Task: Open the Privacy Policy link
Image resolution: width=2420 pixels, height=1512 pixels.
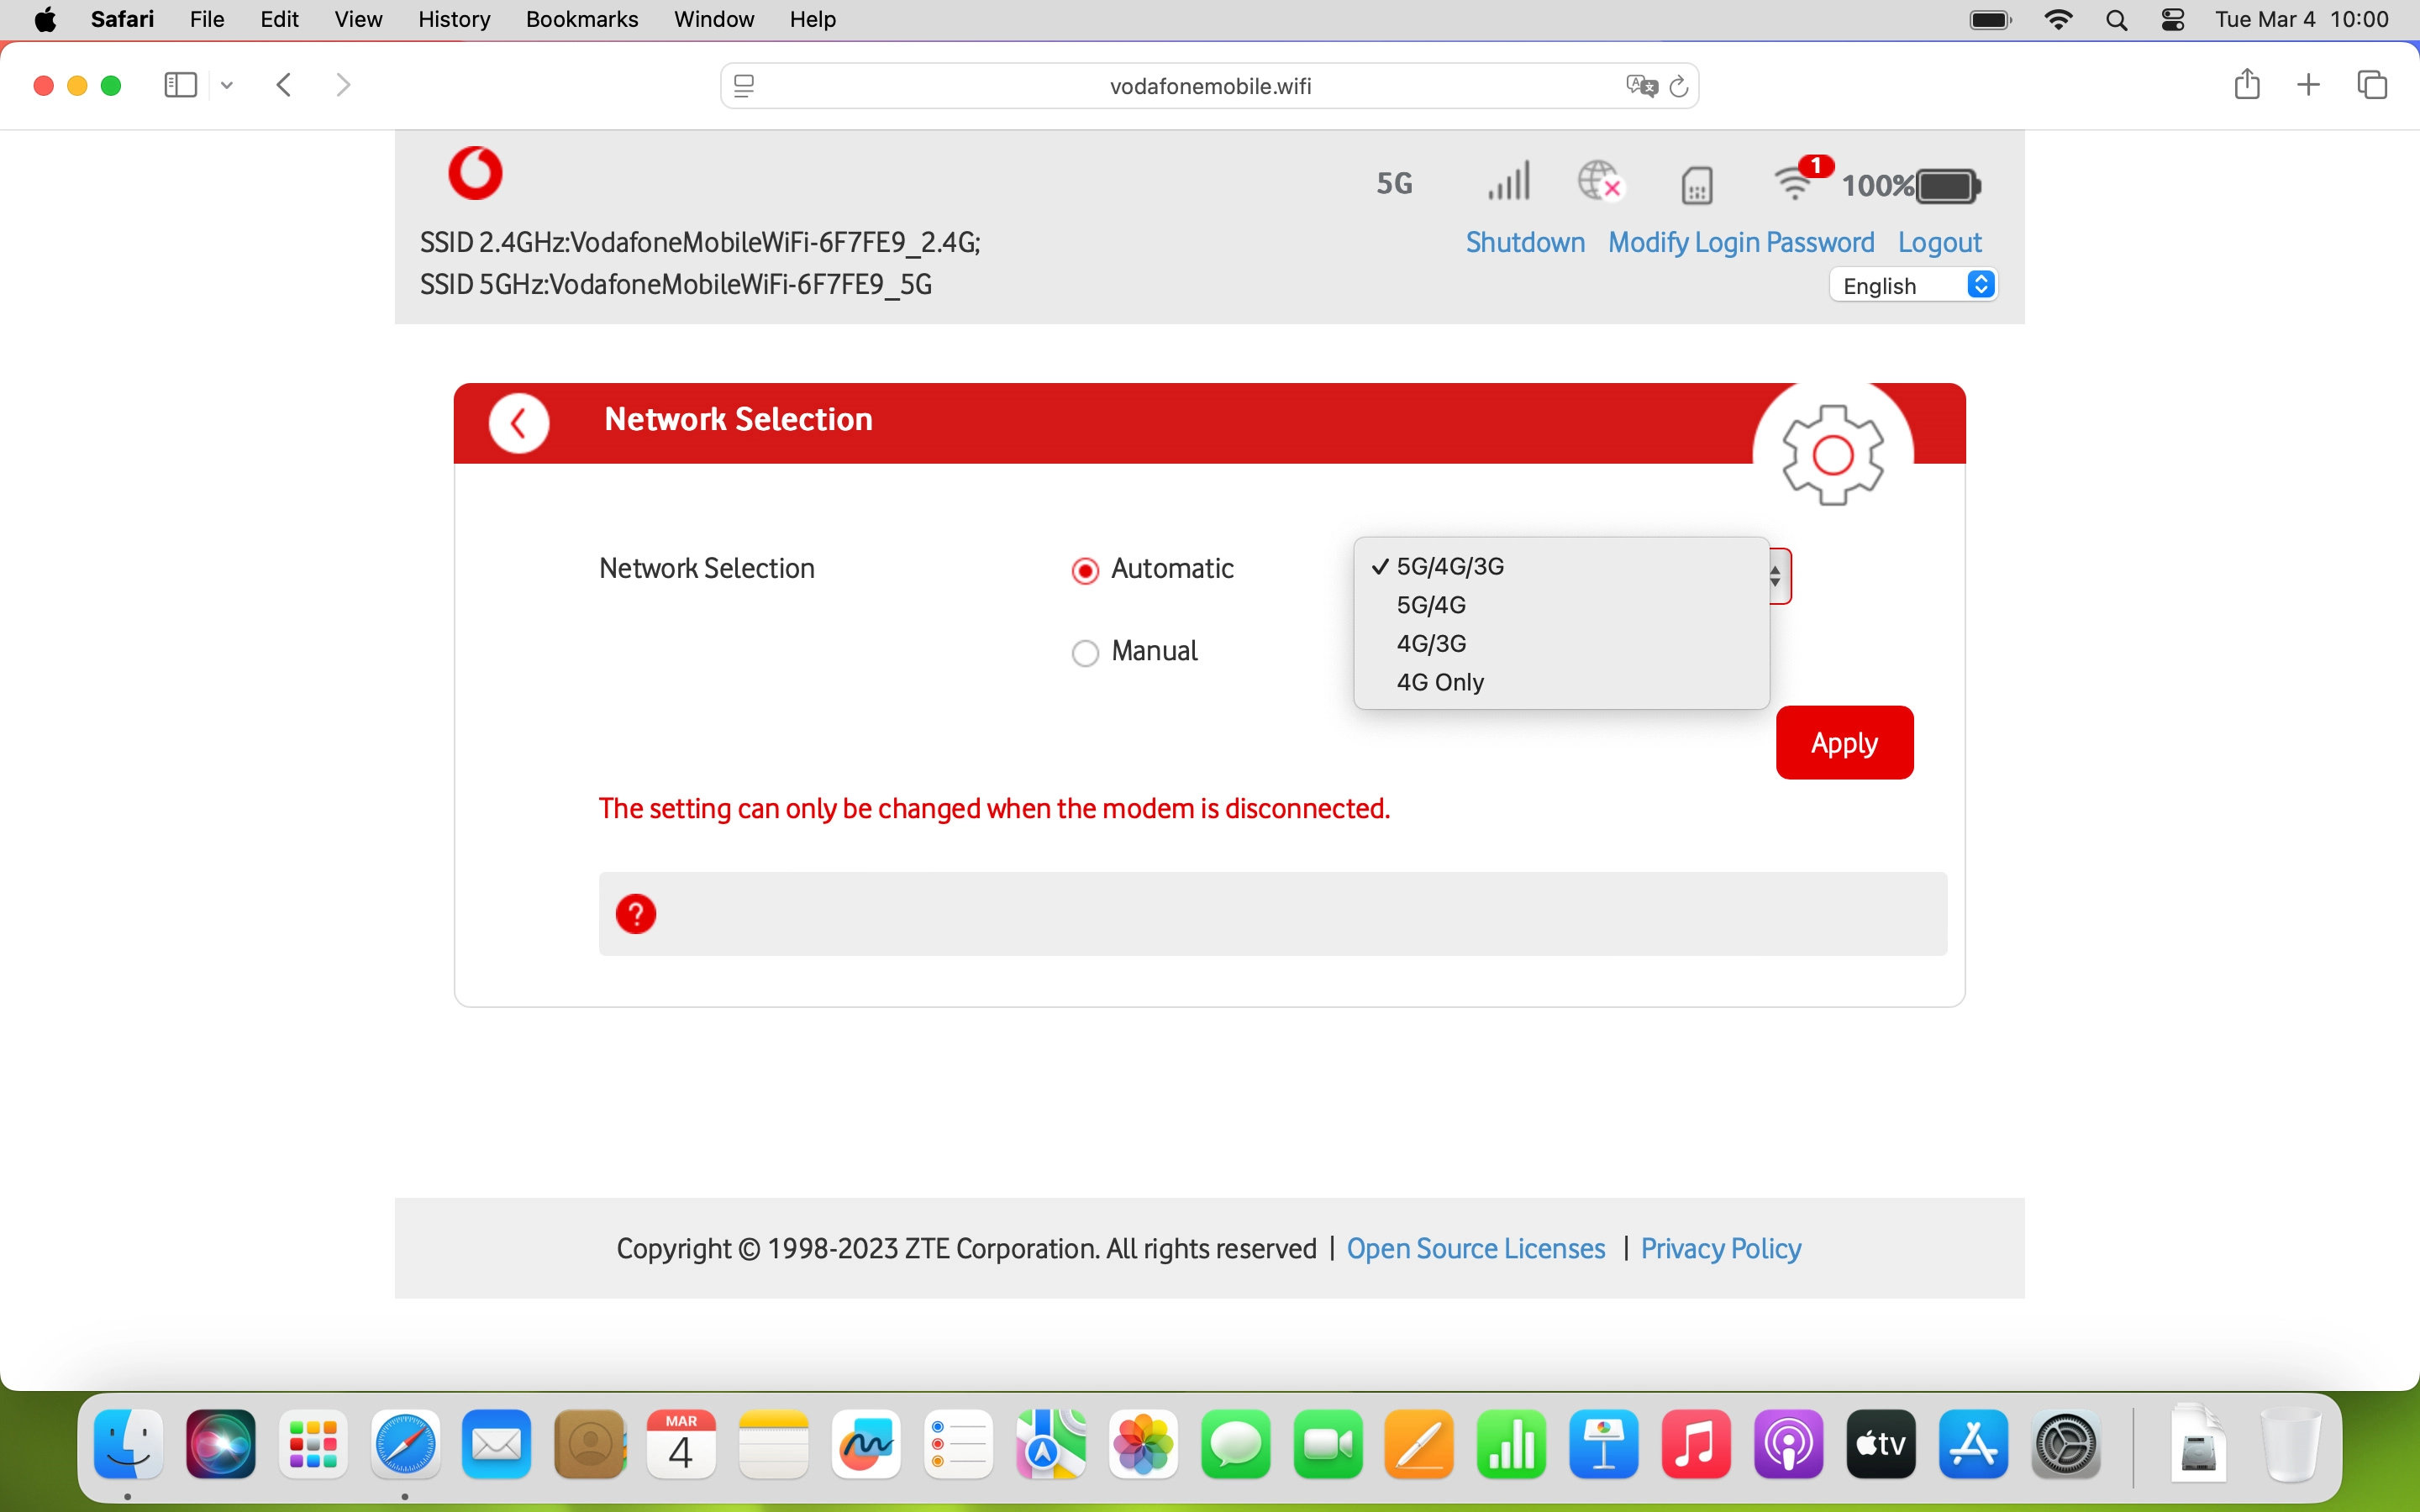Action: click(x=1720, y=1249)
